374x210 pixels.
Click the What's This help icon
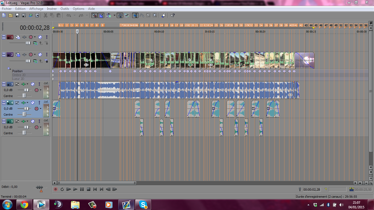point(172,15)
